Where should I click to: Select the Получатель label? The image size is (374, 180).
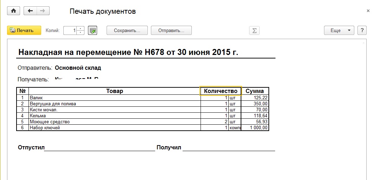33,80
